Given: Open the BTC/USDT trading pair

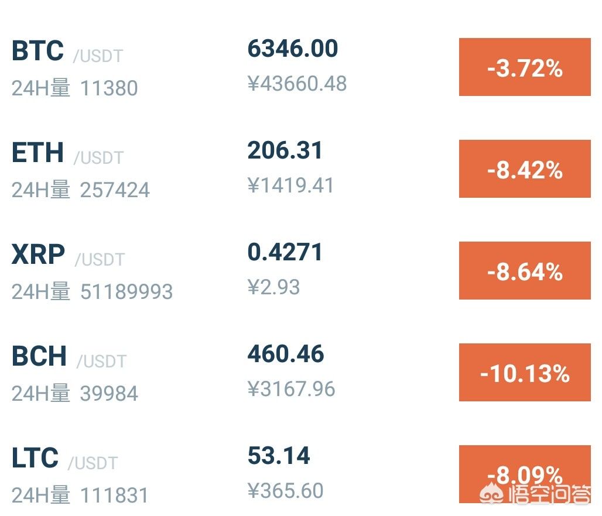Looking at the screenshot, I should (x=37, y=51).
